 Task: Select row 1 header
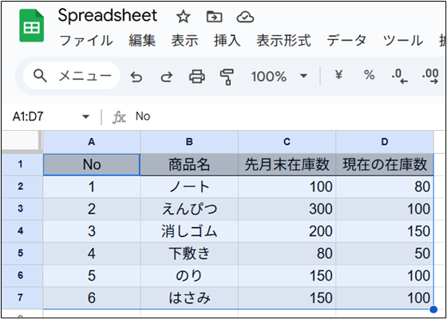[22, 164]
